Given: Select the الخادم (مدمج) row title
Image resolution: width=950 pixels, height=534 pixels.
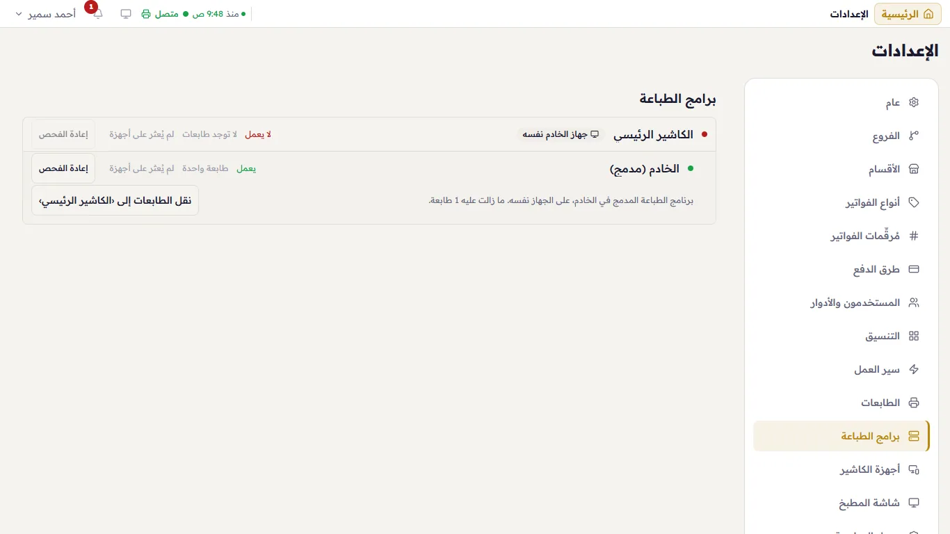Looking at the screenshot, I should [x=645, y=168].
